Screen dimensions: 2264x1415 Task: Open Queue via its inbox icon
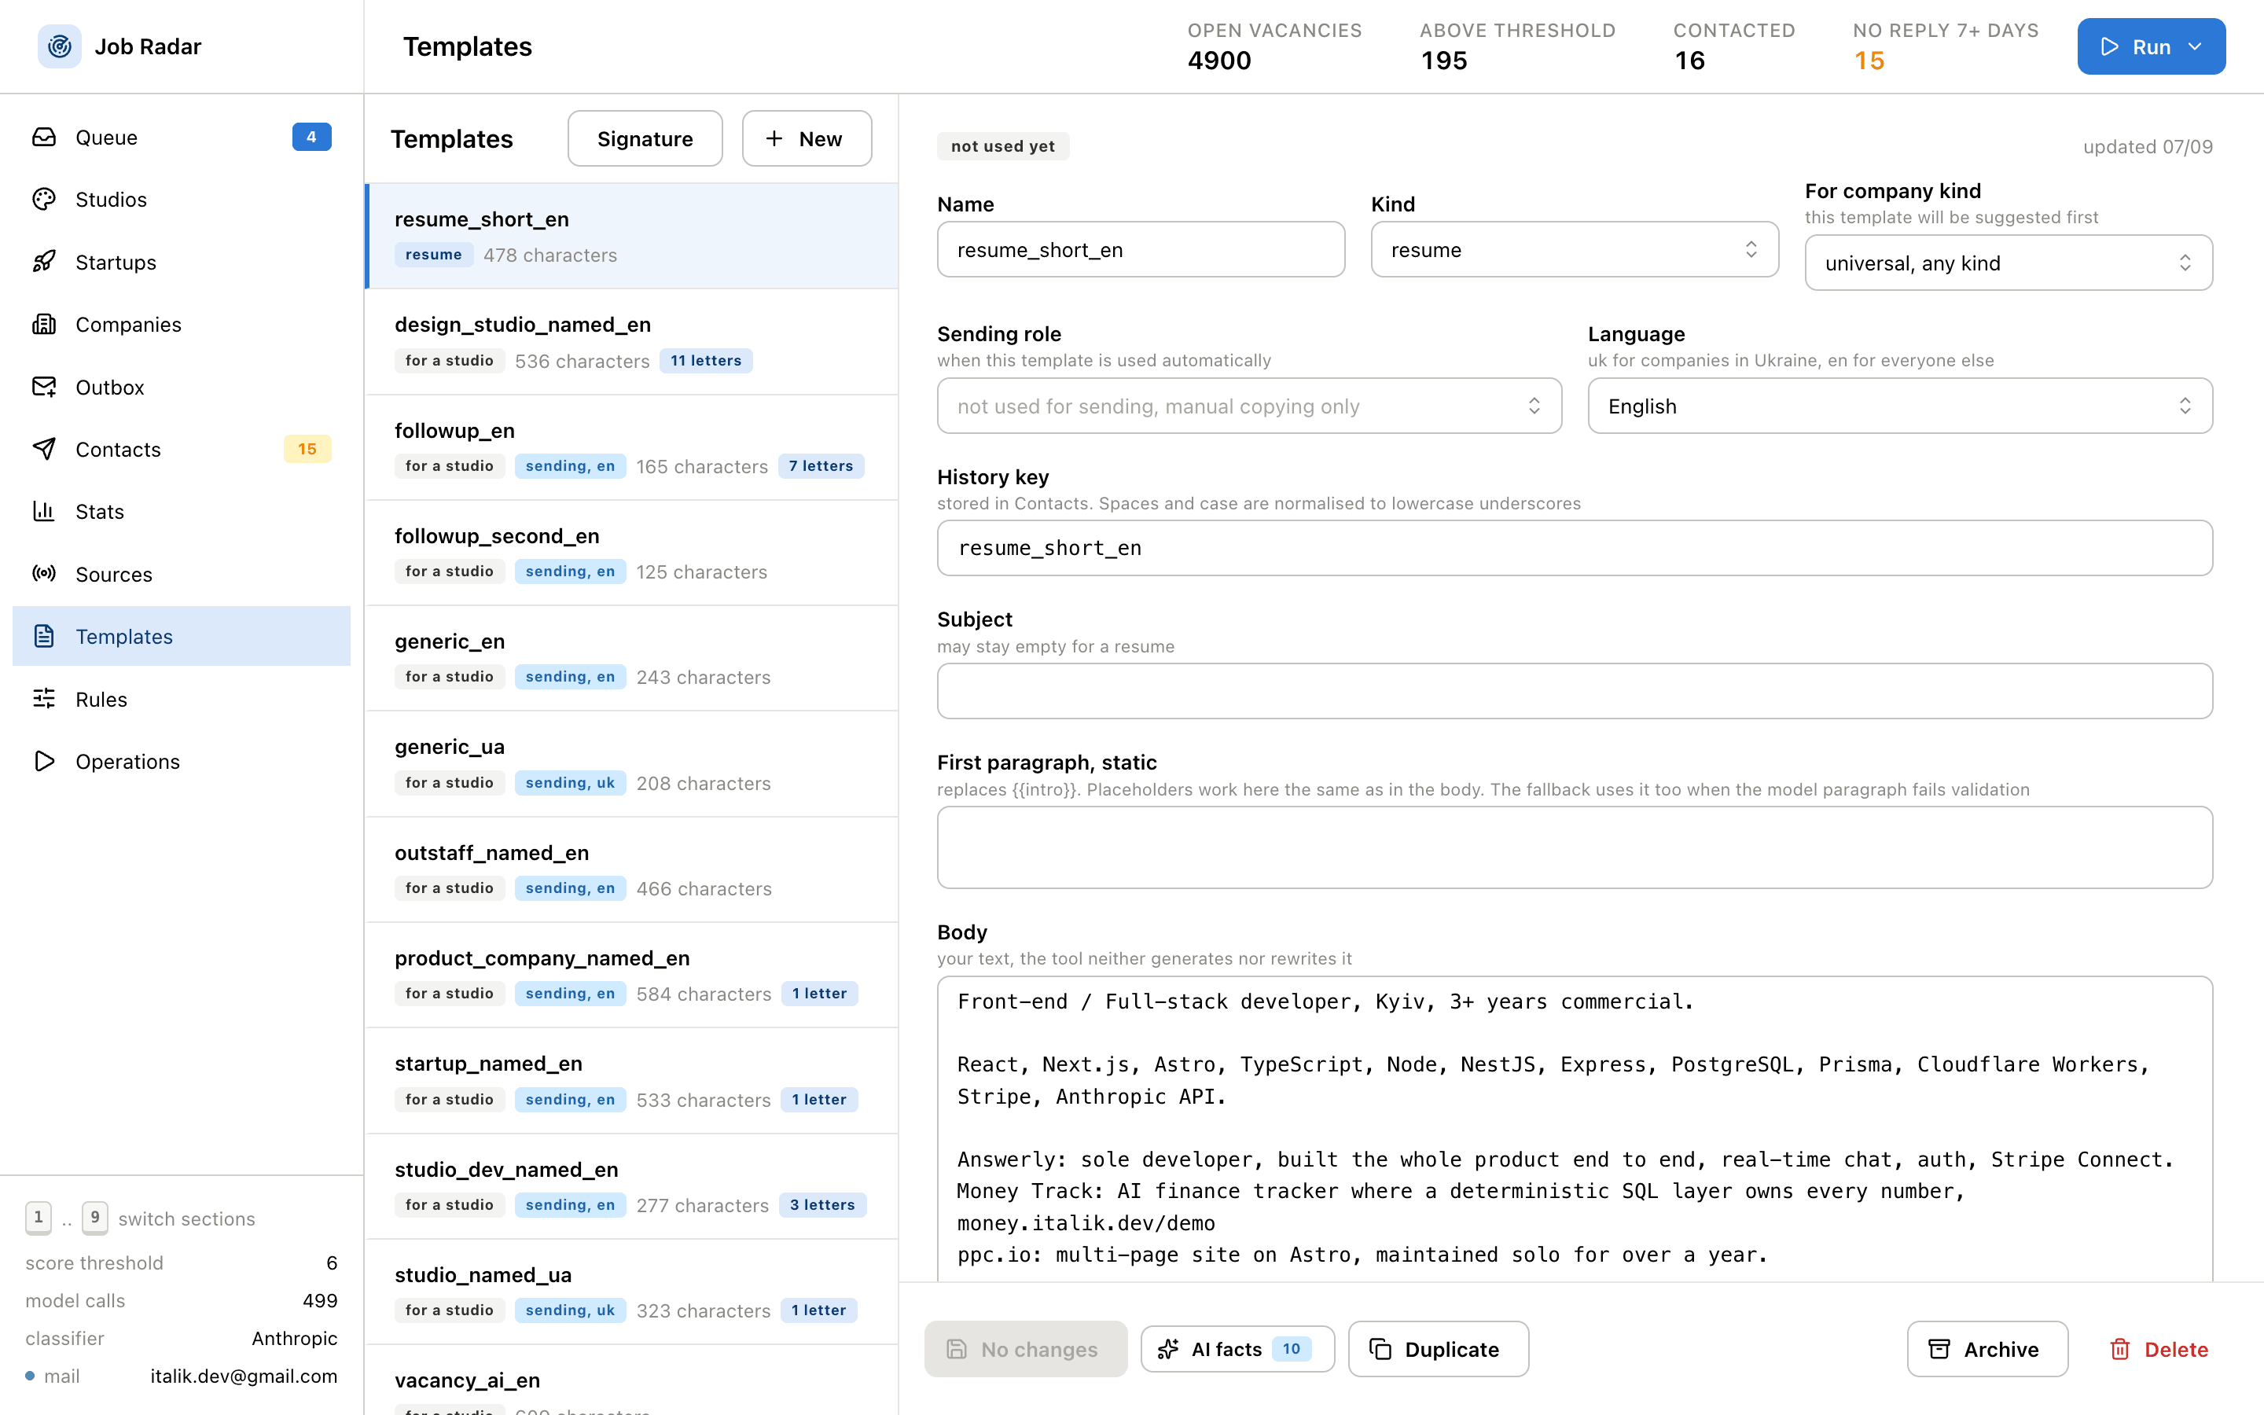[44, 137]
